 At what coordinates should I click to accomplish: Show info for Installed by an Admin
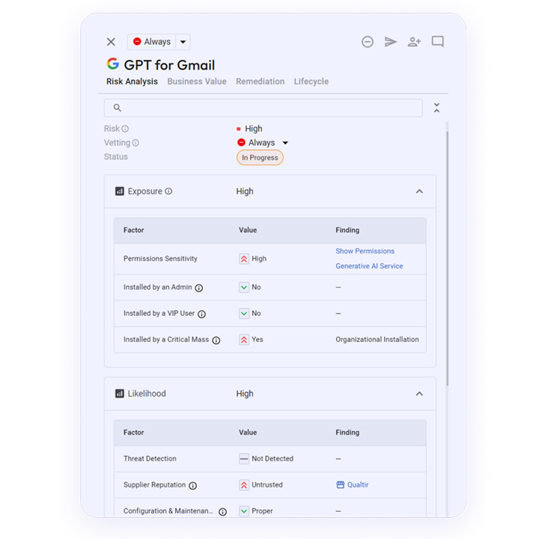pyautogui.click(x=199, y=287)
